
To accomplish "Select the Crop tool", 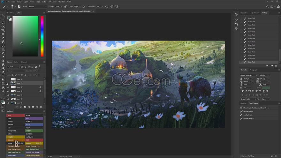I will pyautogui.click(x=3, y=30).
